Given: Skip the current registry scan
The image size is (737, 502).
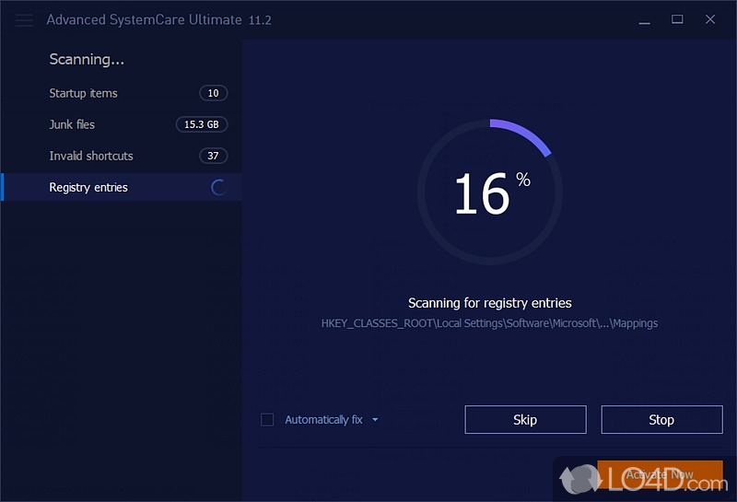Looking at the screenshot, I should 525,420.
